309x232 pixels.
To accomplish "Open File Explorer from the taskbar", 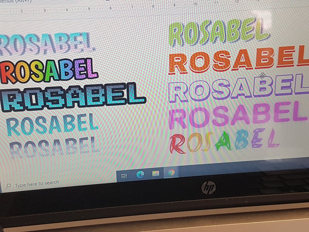I will click(156, 173).
